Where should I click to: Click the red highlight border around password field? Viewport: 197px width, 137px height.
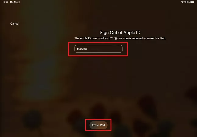tap(98, 43)
